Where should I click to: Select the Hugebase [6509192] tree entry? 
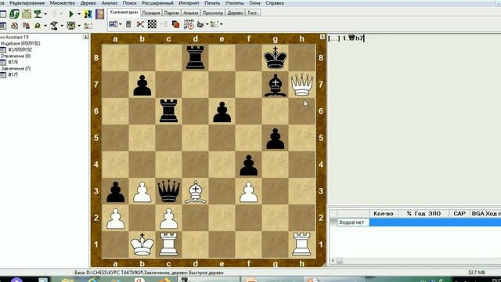(20, 44)
